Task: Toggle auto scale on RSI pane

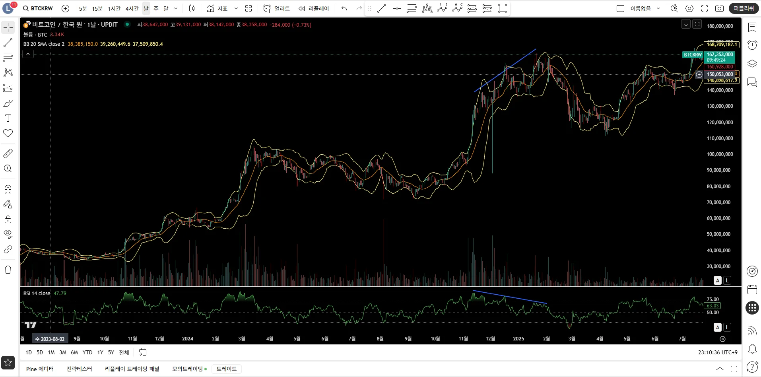Action: pos(718,327)
